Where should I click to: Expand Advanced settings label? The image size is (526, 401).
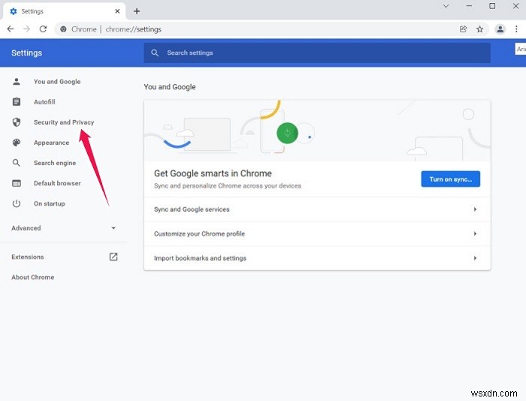pos(26,228)
